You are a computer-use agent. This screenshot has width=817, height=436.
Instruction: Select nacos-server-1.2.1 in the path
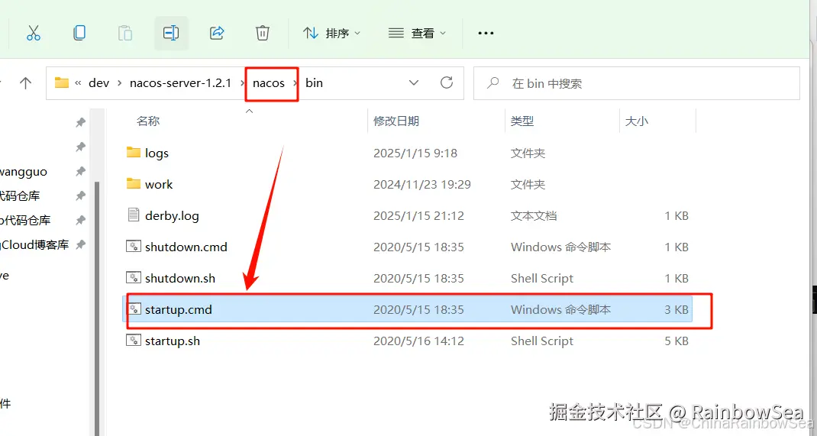180,82
